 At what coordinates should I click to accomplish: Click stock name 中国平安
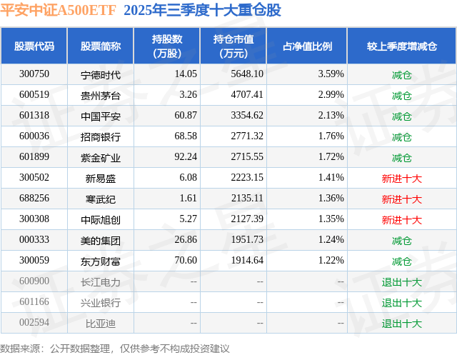(101, 116)
